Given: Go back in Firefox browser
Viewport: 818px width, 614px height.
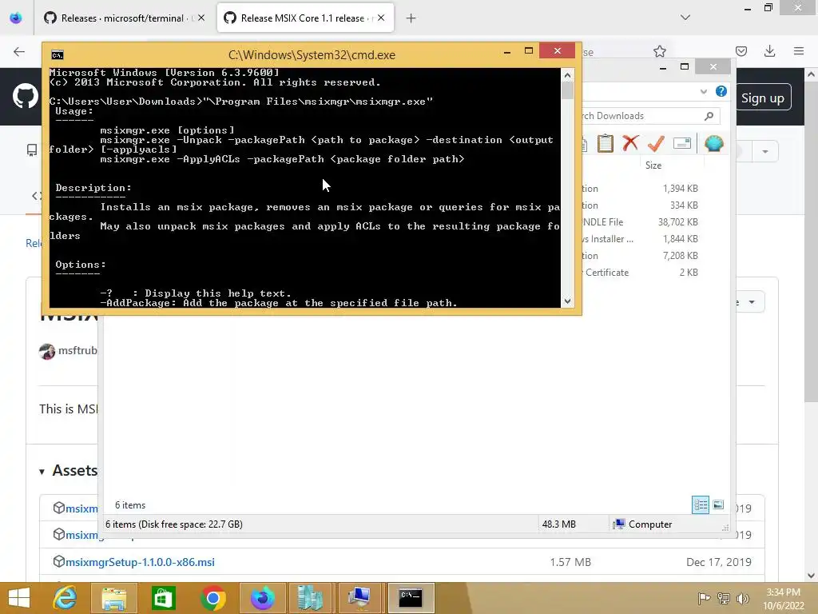Looking at the screenshot, I should pyautogui.click(x=19, y=51).
